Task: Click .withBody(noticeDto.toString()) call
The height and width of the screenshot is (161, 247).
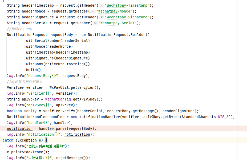Action: coord(57,64)
